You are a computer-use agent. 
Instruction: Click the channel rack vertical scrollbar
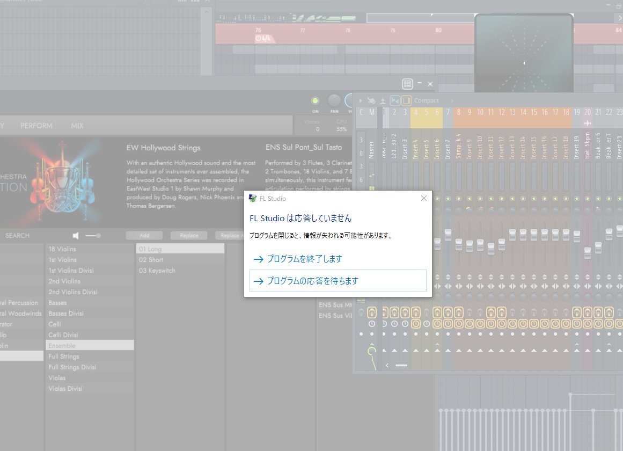pyautogui.click(x=206, y=41)
